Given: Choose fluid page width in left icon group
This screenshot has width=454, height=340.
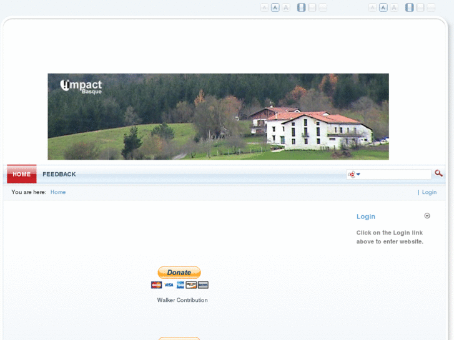Looking at the screenshot, I should tap(323, 7).
